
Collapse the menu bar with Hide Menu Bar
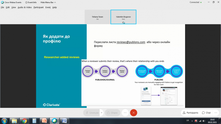[x=48, y=2]
